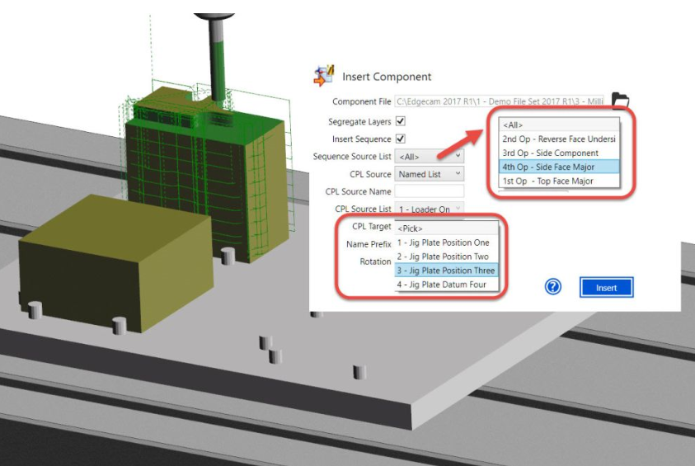The width and height of the screenshot is (695, 466).
Task: Uncheck the Insert Sequence checkbox
Action: (401, 139)
